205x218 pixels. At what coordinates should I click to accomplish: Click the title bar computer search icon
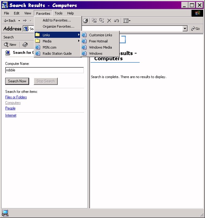pyautogui.click(x=5, y=5)
